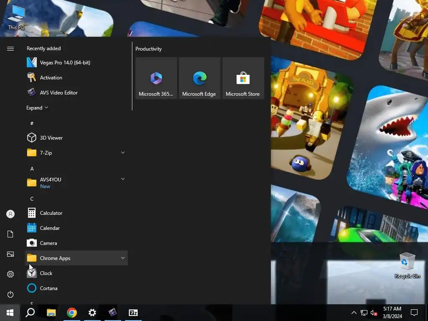Launch Cortana from the app list
428x321 pixels.
(x=76, y=288)
